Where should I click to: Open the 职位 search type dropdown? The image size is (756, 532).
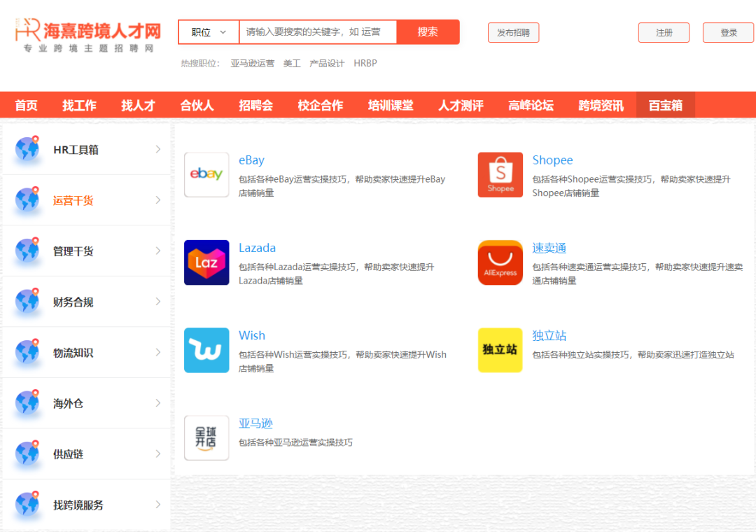(x=209, y=32)
